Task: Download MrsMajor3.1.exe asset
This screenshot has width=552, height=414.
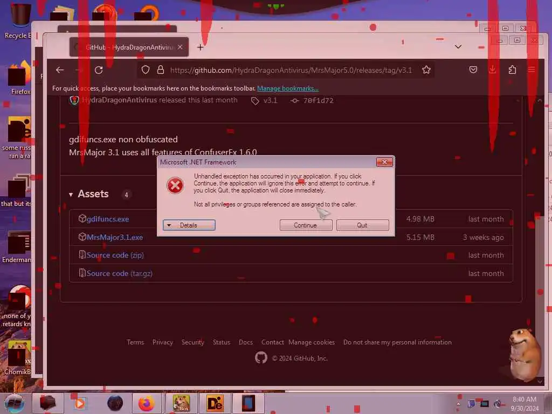Action: pyautogui.click(x=115, y=237)
